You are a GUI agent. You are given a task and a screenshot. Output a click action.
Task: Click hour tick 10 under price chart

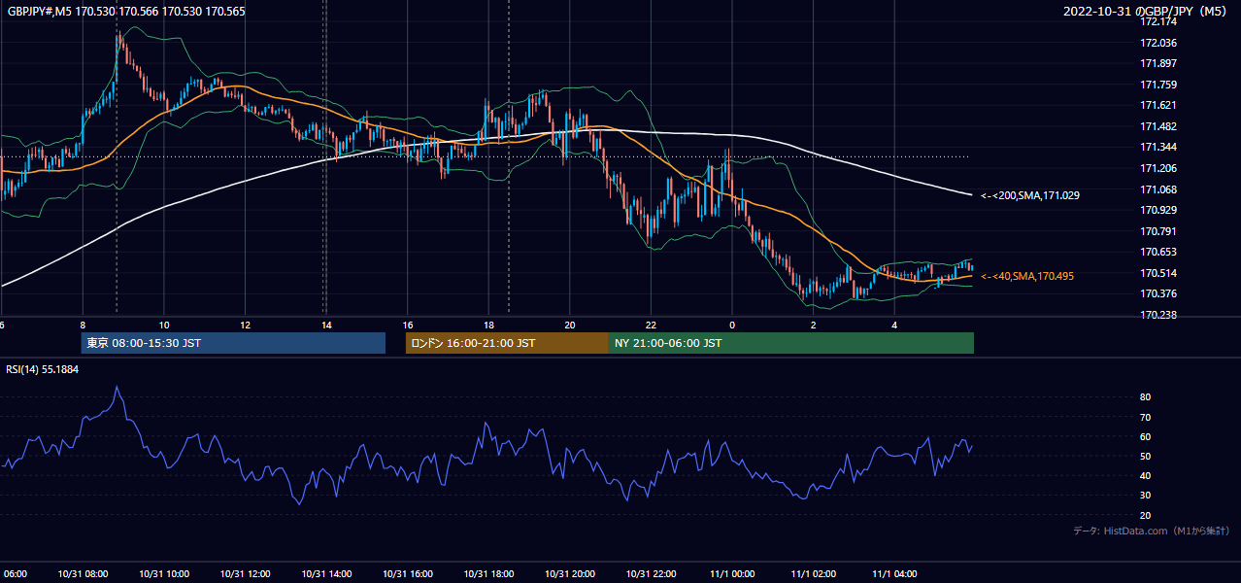164,326
